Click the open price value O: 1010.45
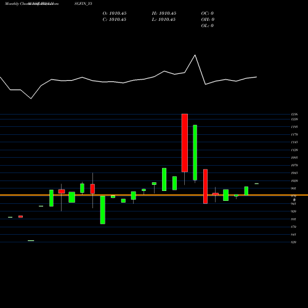The width and height of the screenshot is (308, 308). pos(115,14)
